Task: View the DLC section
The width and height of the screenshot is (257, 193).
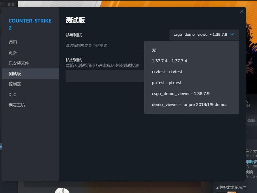Action: [x=12, y=94]
